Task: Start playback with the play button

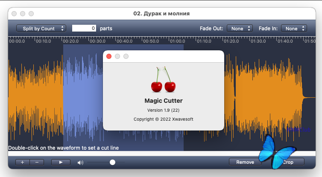Action: (x=61, y=162)
